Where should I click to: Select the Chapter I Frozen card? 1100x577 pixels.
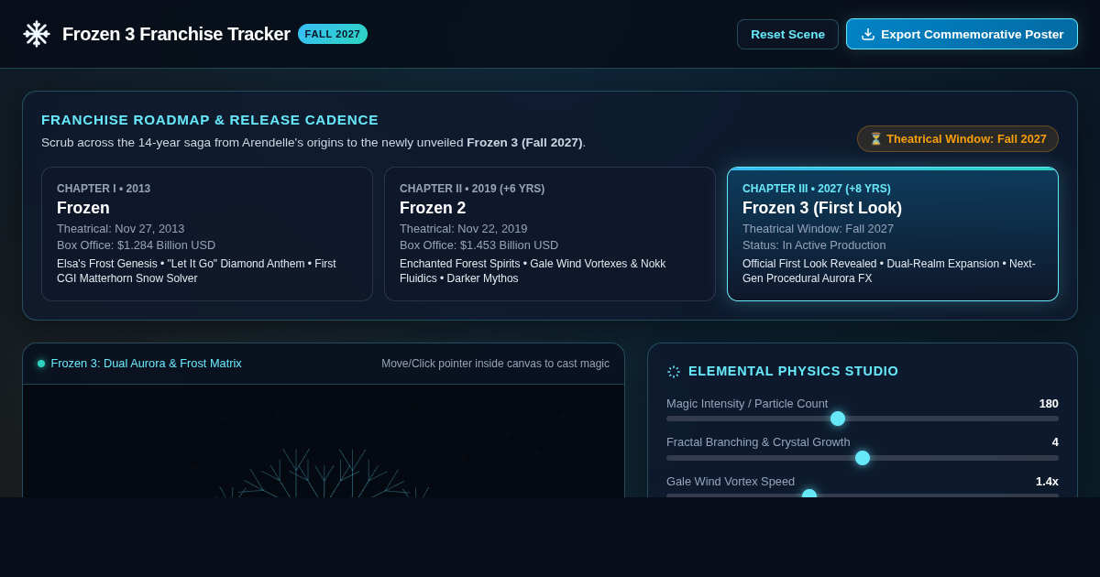click(x=207, y=234)
